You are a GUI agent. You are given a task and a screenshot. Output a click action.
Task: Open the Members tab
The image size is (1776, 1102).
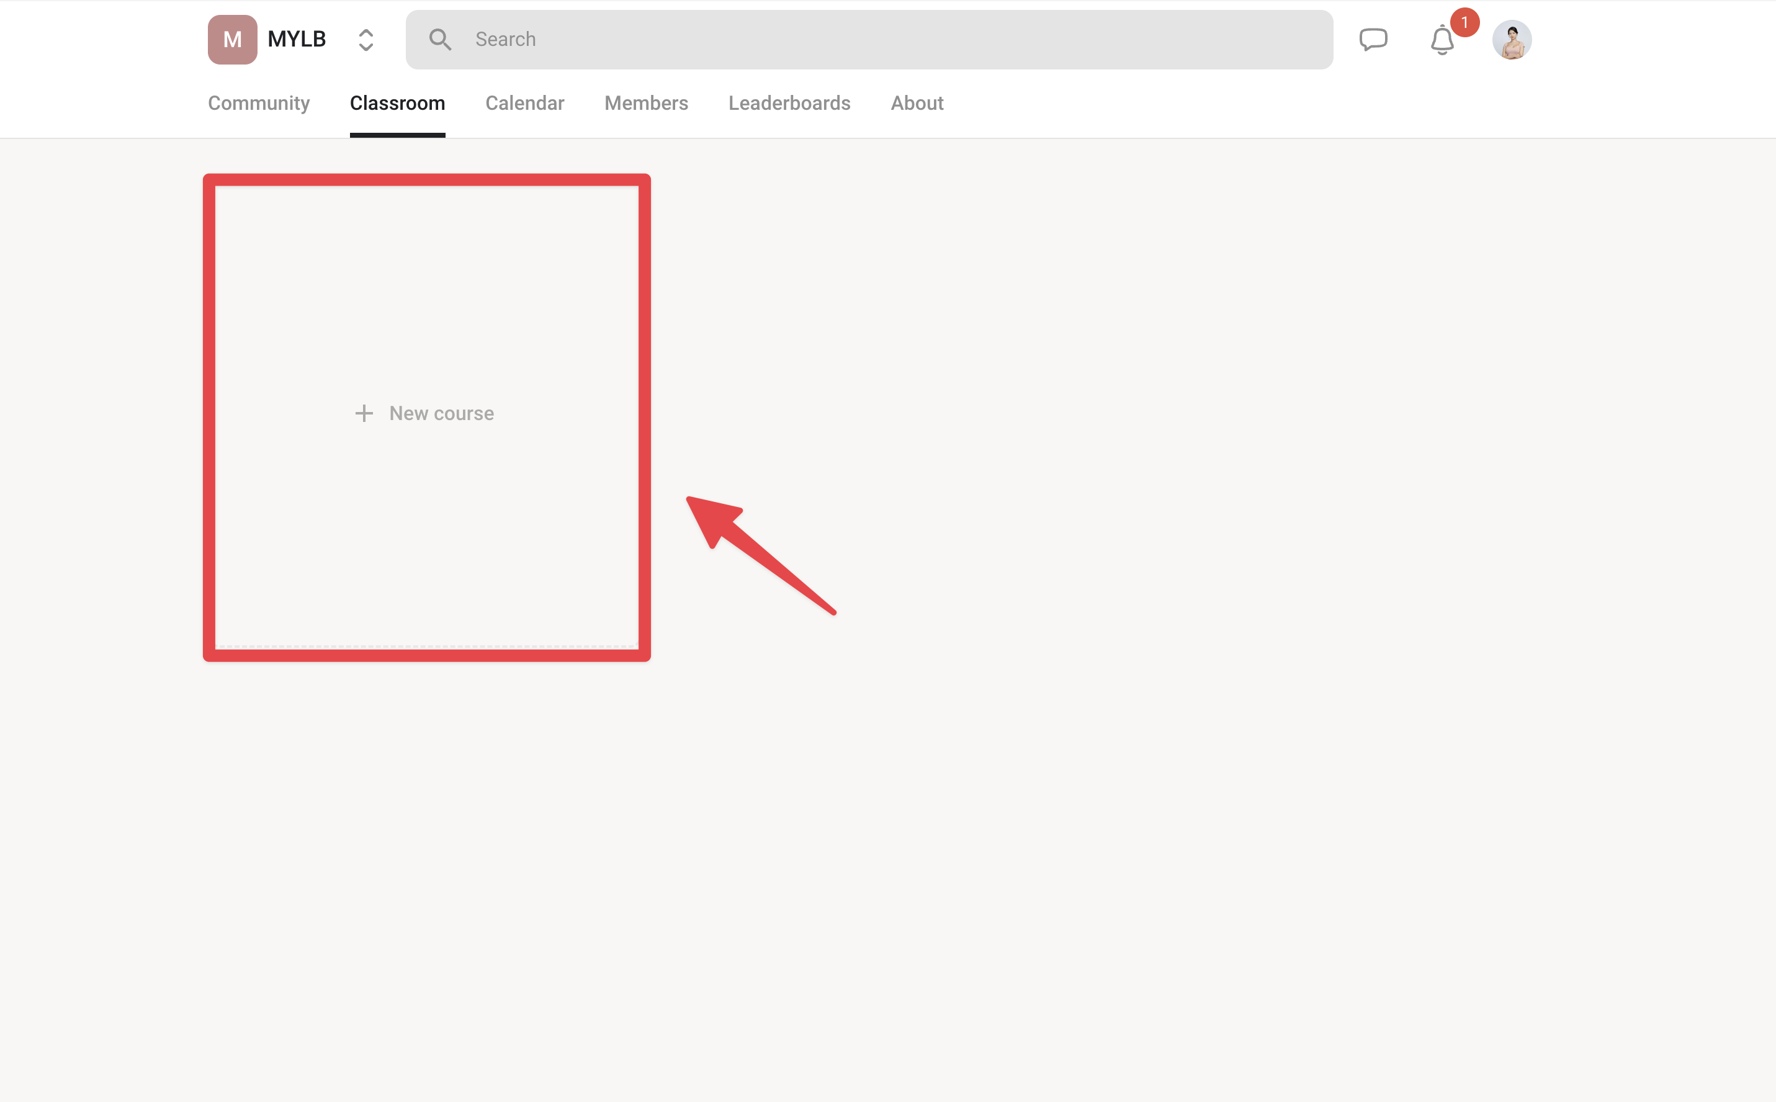pyautogui.click(x=646, y=103)
